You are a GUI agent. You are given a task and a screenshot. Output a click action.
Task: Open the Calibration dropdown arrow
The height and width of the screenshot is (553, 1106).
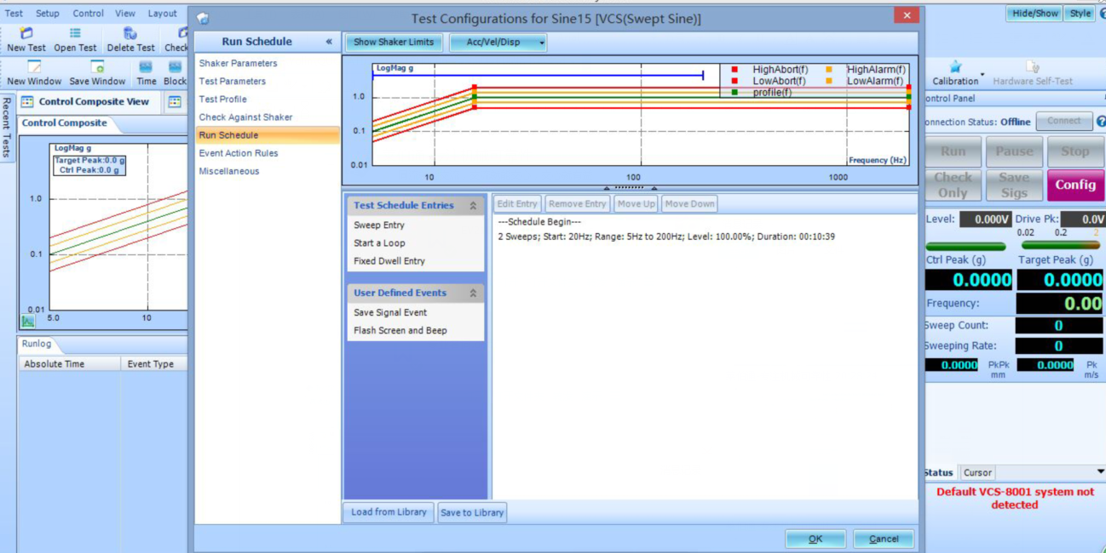click(x=982, y=73)
